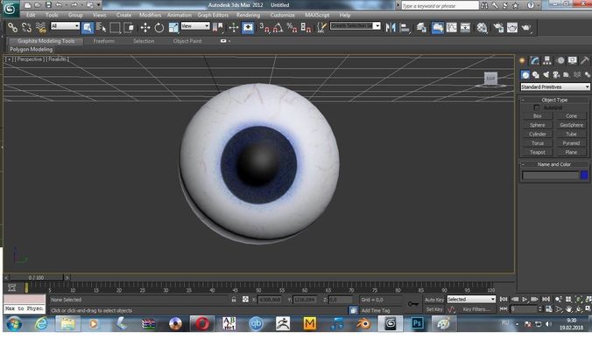
Task: Click the ViewCube in viewport
Action: [490, 78]
